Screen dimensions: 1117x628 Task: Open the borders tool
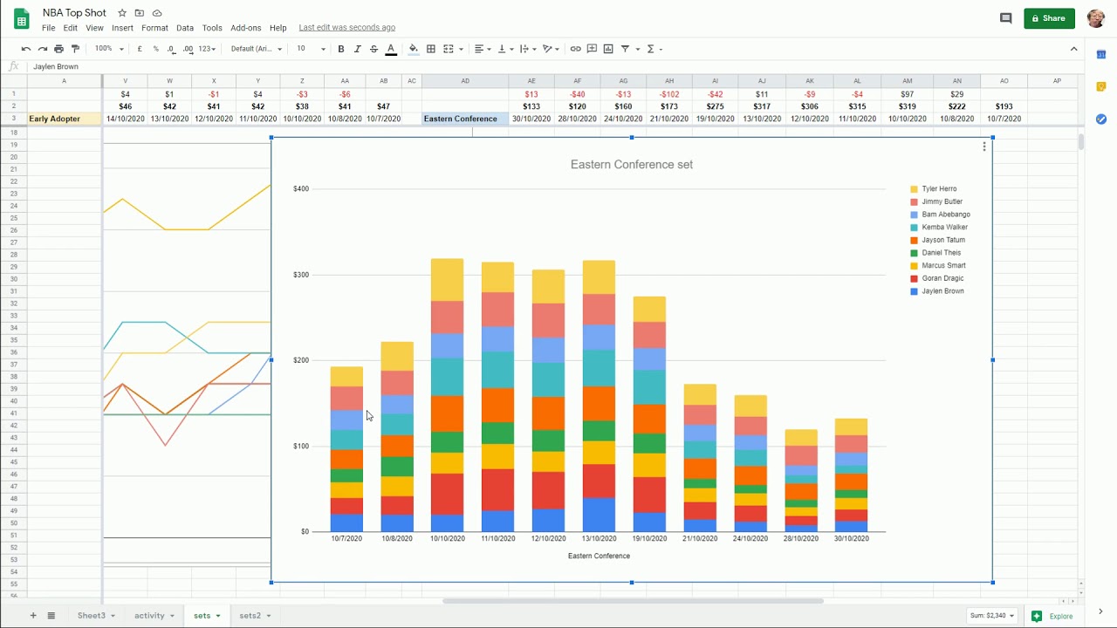[x=431, y=49]
